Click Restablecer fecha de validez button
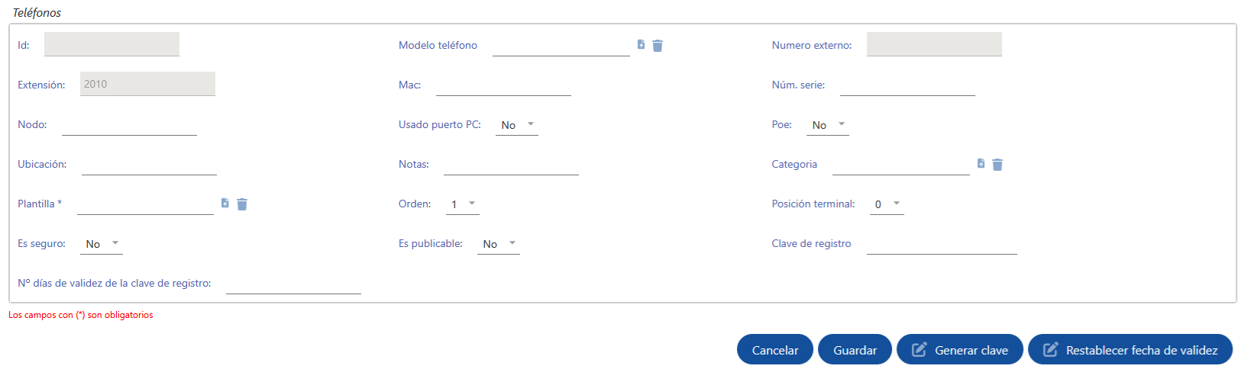The height and width of the screenshot is (369, 1257). tap(1130, 350)
